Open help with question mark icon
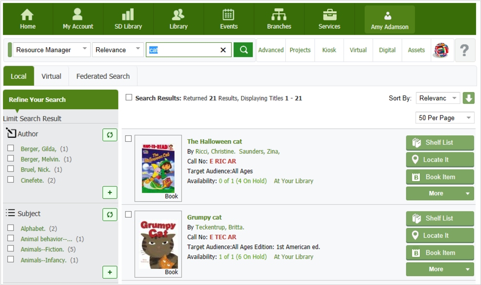 (464, 50)
